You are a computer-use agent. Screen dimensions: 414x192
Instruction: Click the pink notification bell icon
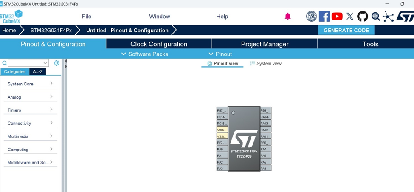coord(287,17)
